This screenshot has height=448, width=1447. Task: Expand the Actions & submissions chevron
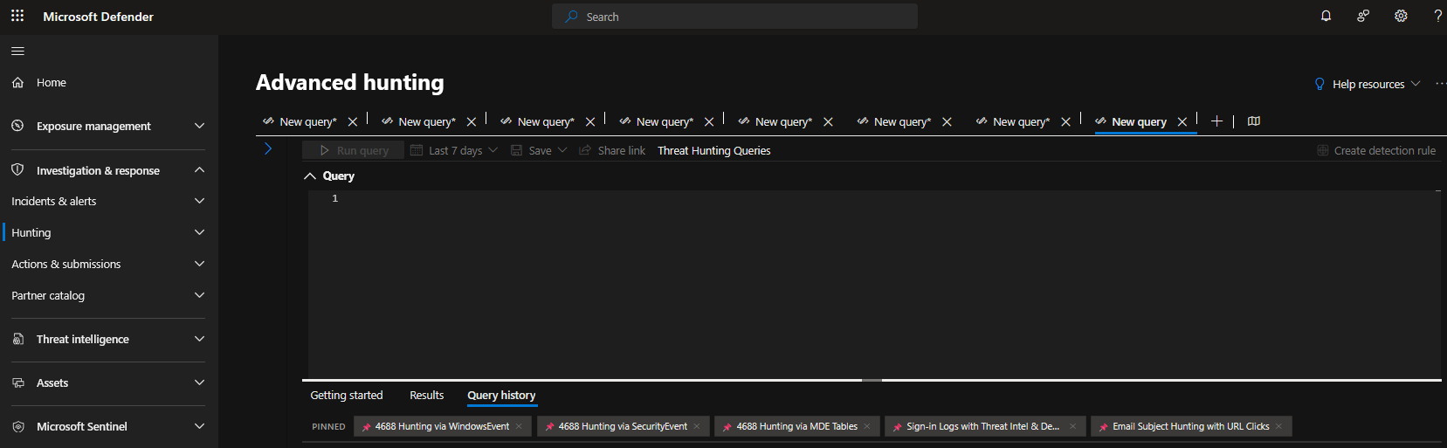199,264
